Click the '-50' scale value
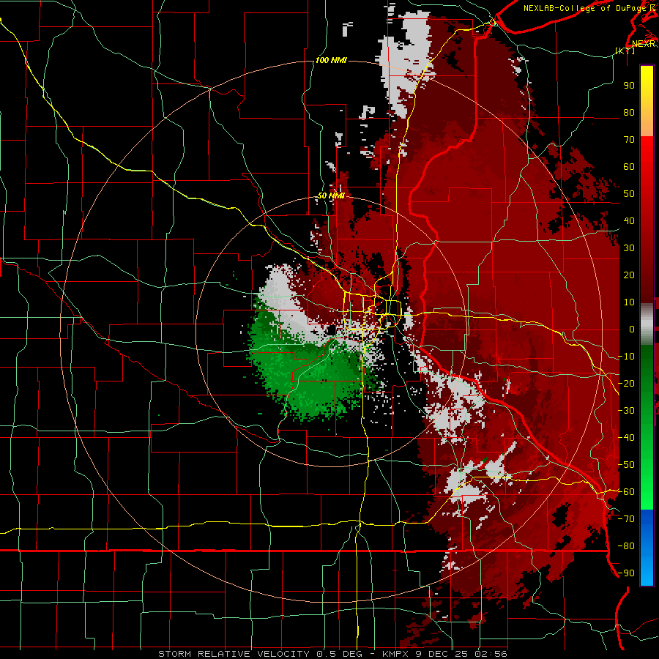Image resolution: width=659 pixels, height=659 pixels. point(626,465)
